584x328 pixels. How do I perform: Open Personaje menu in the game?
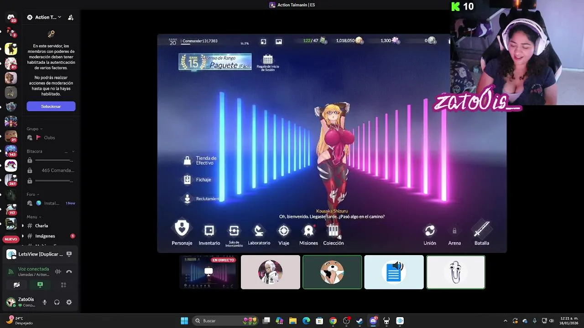coord(182,233)
